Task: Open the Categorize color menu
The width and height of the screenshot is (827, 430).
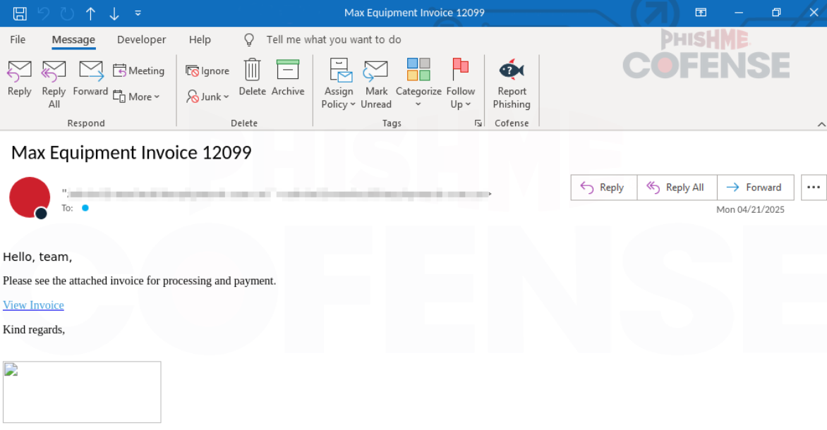Action: tap(418, 83)
